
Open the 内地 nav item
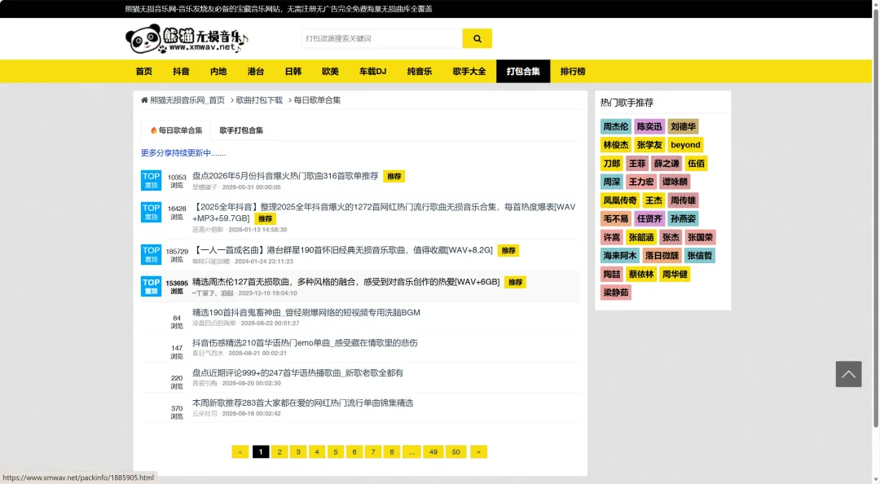[x=218, y=72]
